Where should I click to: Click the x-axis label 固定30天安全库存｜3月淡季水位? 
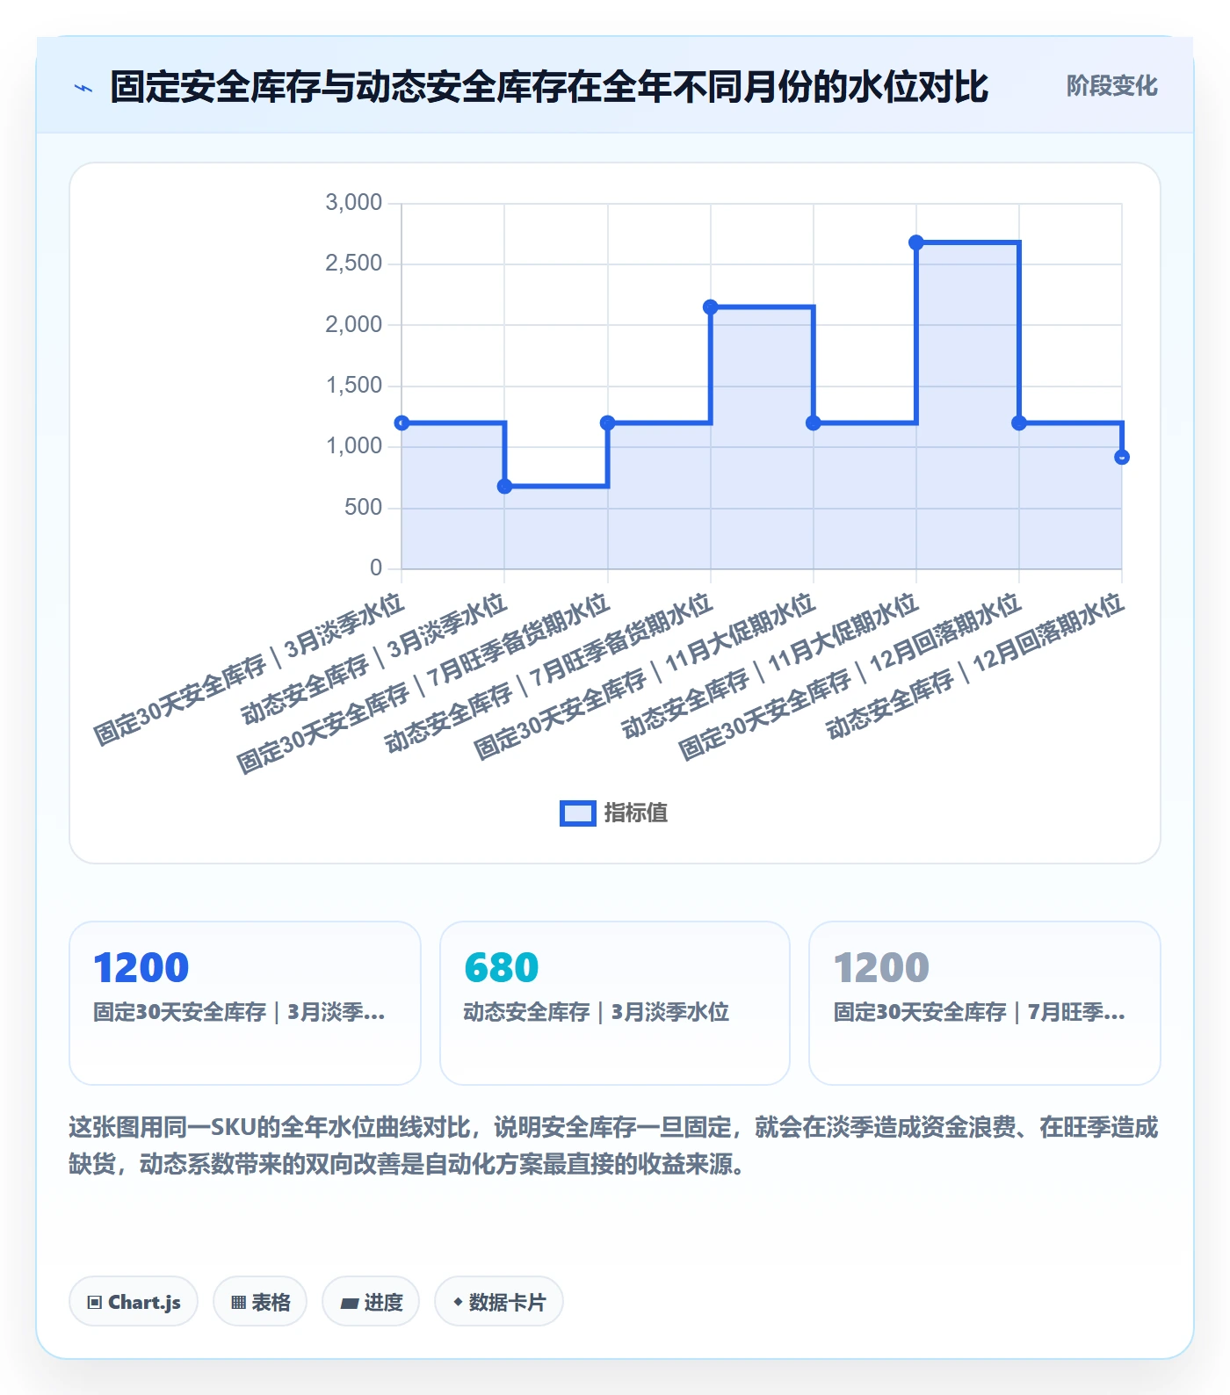249,669
